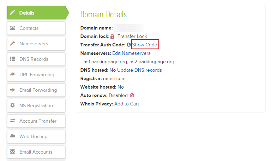Click the Edit Nameservers link
Viewport: 271px width, 161px height.
pyautogui.click(x=131, y=53)
